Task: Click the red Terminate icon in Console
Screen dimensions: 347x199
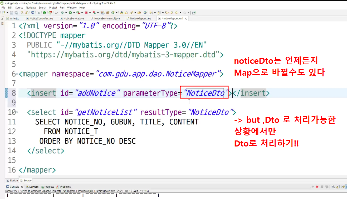Action: tap(317, 187)
